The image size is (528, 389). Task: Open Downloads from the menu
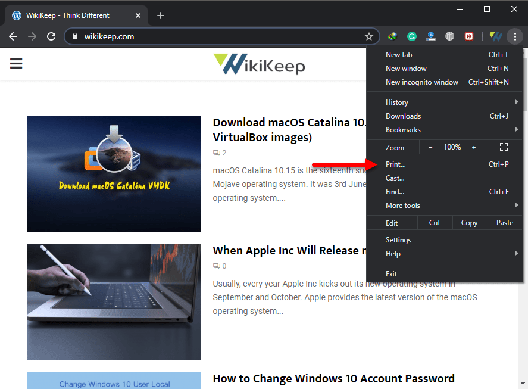[445, 116]
